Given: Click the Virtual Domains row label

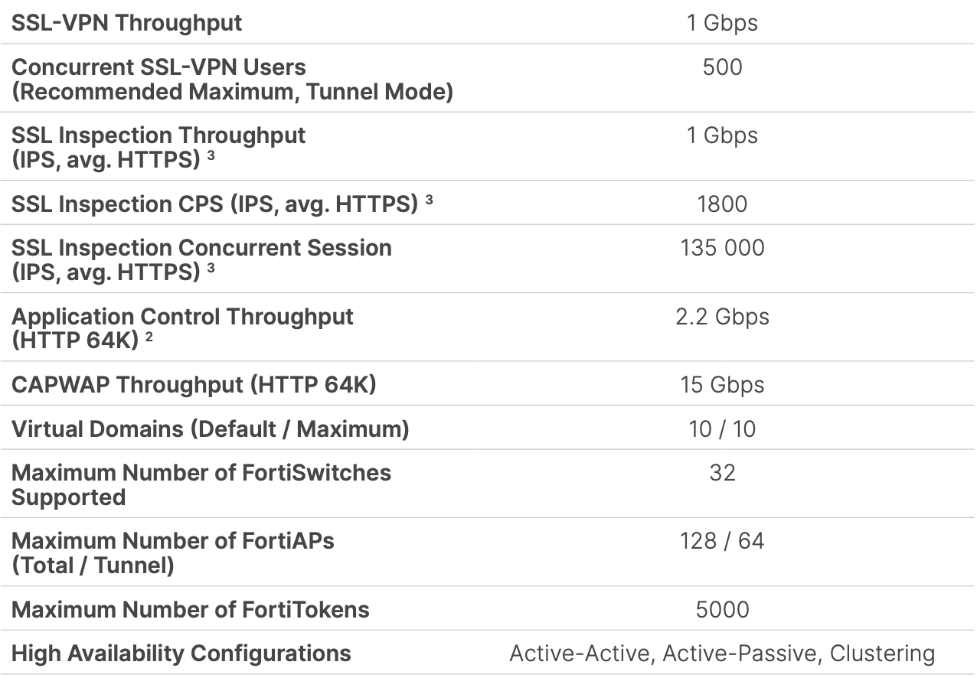Looking at the screenshot, I should (x=211, y=429).
